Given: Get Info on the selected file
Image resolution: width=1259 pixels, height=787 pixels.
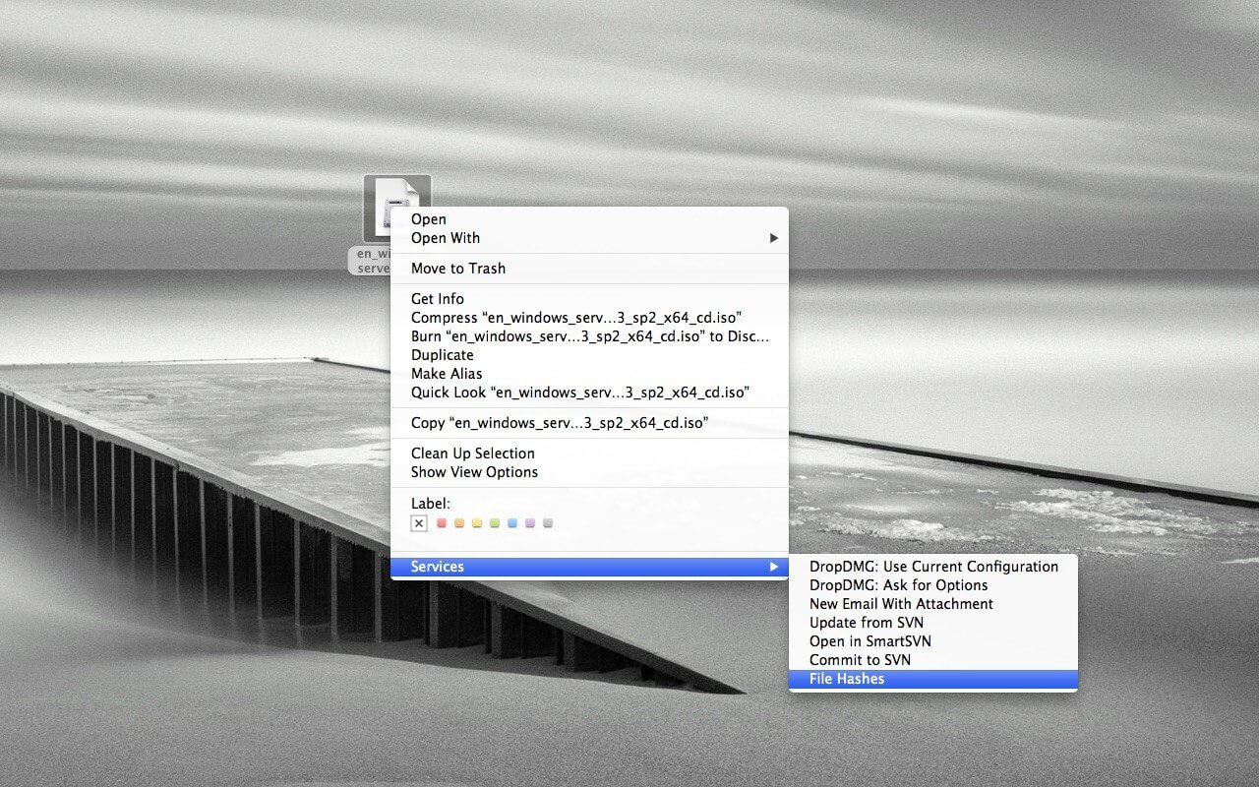Looking at the screenshot, I should click(437, 298).
